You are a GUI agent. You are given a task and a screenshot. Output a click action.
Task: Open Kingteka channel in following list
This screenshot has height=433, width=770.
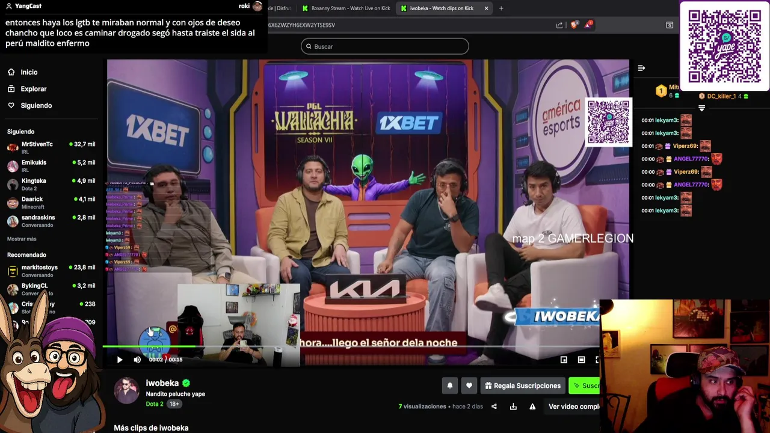[51, 184]
